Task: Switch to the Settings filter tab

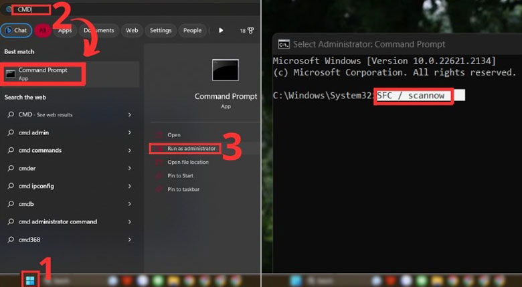Action: click(161, 30)
